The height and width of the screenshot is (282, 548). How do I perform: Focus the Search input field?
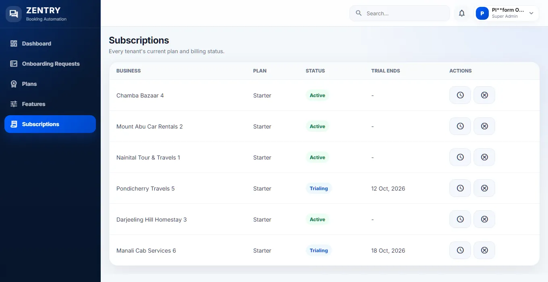click(399, 13)
